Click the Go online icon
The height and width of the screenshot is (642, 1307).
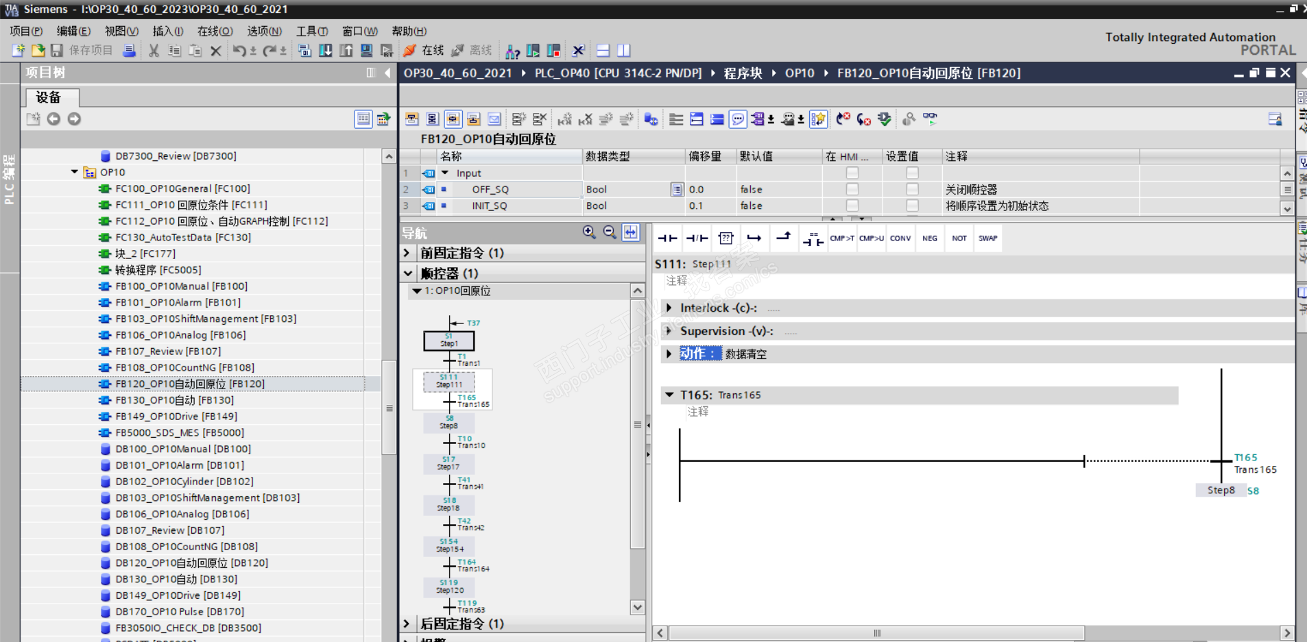coord(409,51)
